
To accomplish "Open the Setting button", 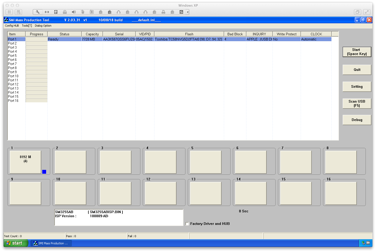I will 357,86.
